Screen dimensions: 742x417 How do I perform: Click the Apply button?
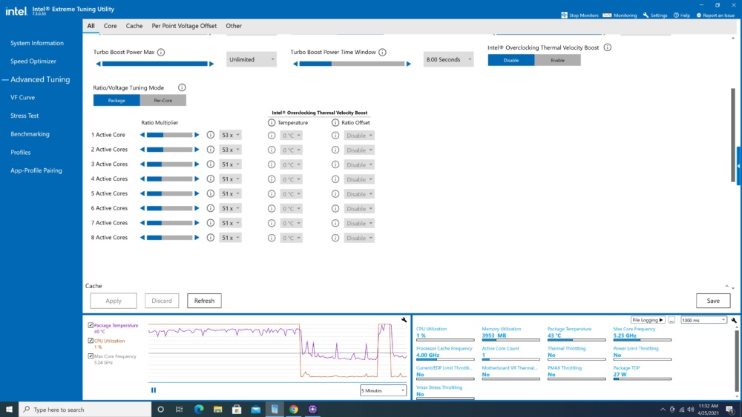click(114, 301)
